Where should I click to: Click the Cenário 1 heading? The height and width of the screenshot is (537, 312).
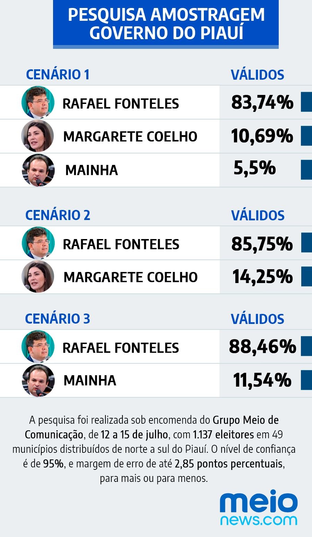58,74
